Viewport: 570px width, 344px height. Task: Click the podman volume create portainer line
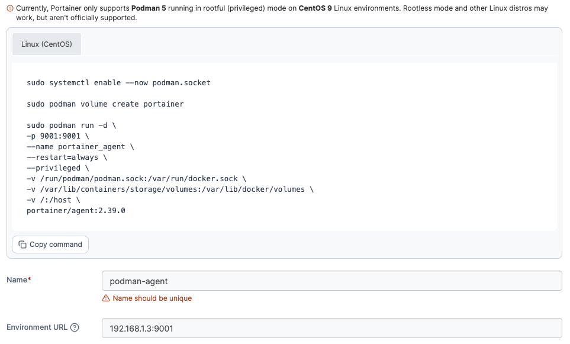105,104
